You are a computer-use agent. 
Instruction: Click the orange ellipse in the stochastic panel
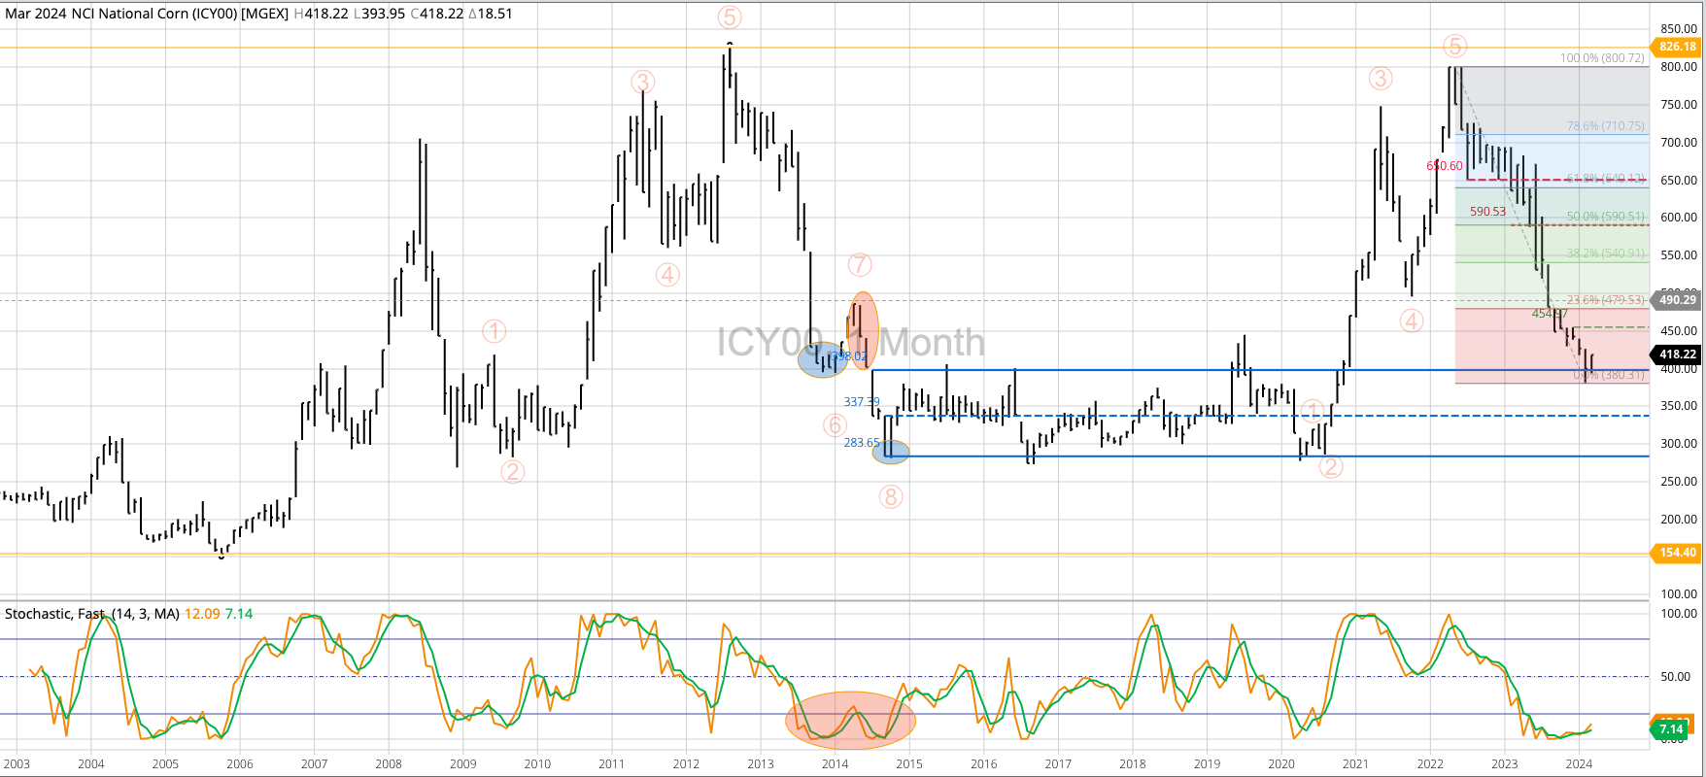tap(850, 721)
